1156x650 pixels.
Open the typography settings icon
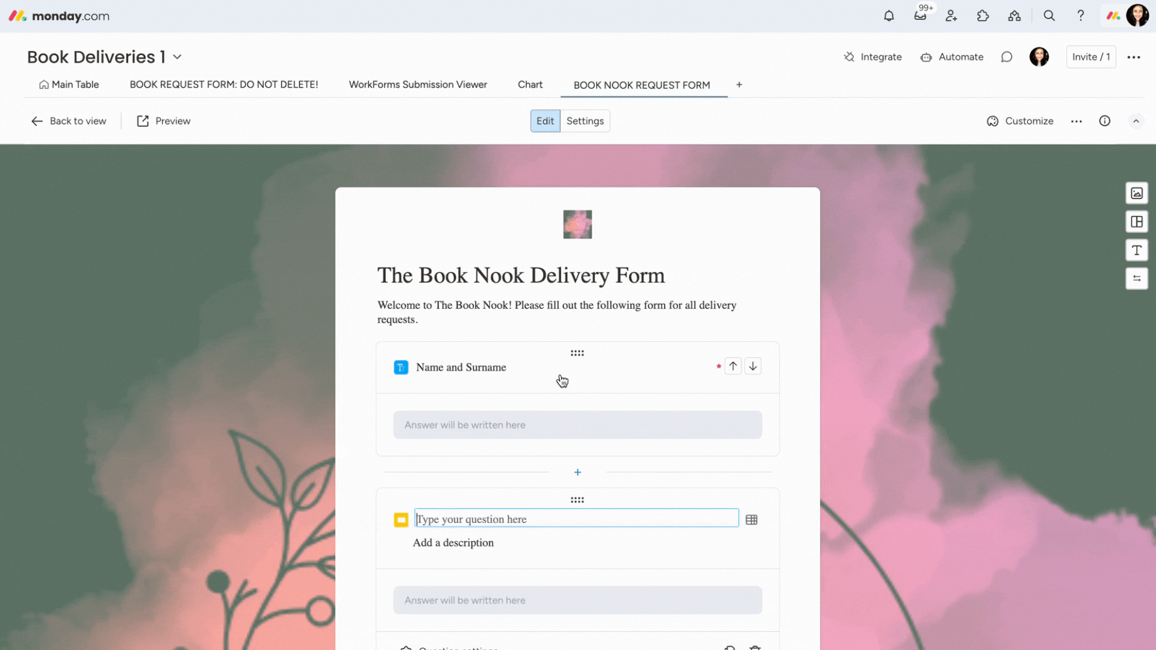point(1137,250)
